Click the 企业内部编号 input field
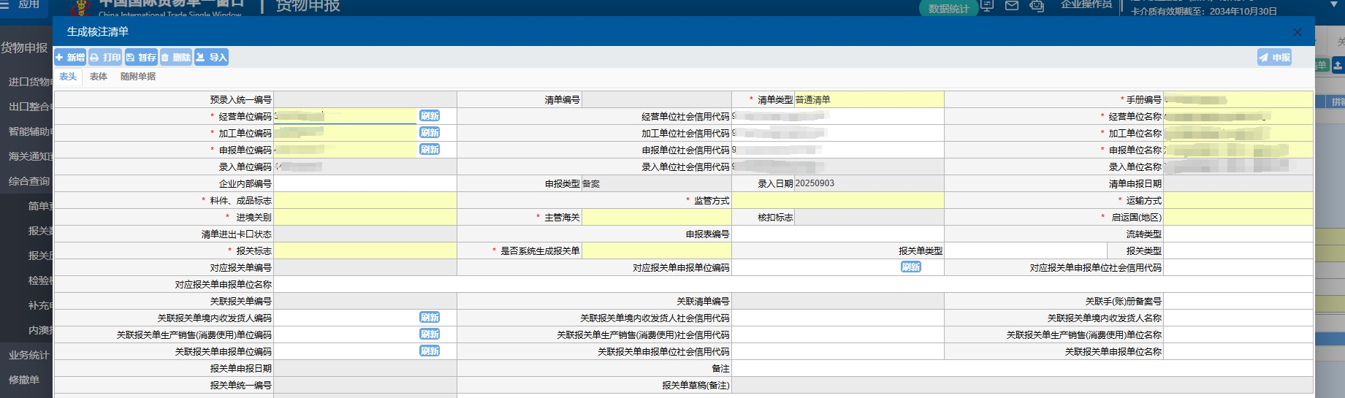1345x398 pixels. click(x=365, y=183)
